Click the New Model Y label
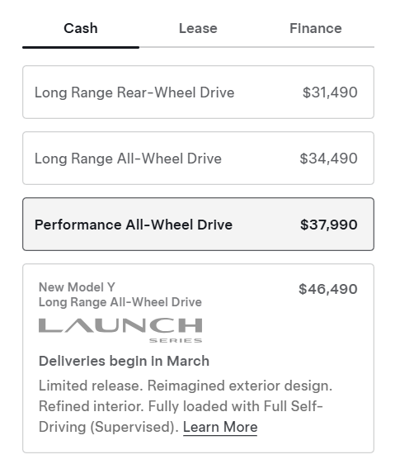This screenshot has width=395, height=464. (x=77, y=287)
